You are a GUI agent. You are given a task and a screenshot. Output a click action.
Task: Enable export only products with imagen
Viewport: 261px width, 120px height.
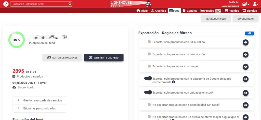point(148,66)
